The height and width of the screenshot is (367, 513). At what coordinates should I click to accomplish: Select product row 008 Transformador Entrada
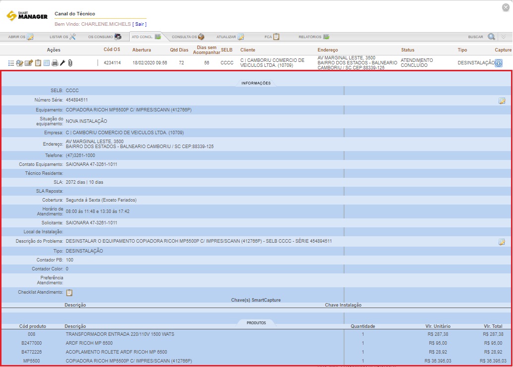point(256,334)
